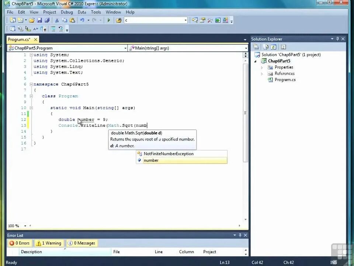Screen dimensions: 354x266
Task: Sort Error List by Description column
Action: [65, 252]
